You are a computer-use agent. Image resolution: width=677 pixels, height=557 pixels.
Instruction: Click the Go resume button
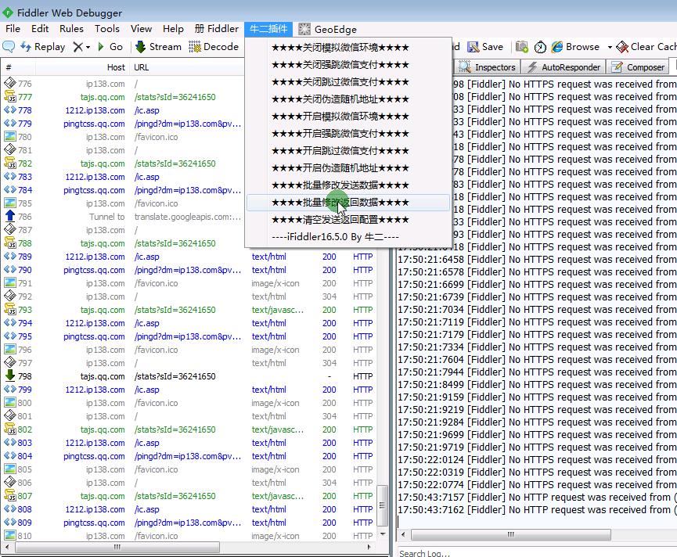point(110,47)
